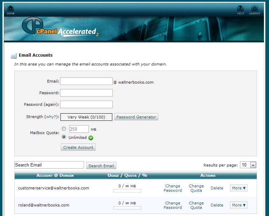
Task: Click '0 / ∞ MB' for customerservice row
Action: 127,186
